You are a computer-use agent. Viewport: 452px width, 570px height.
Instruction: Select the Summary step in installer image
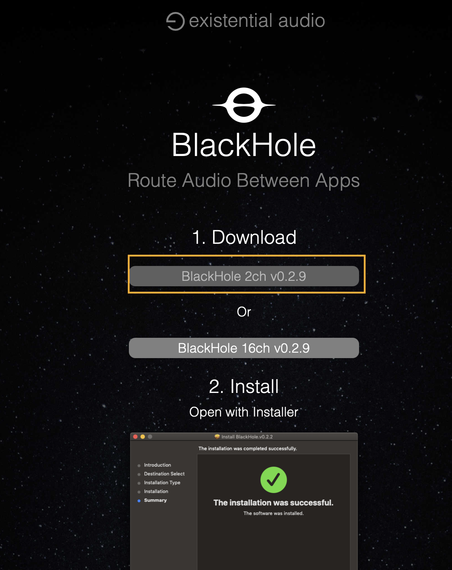point(155,500)
